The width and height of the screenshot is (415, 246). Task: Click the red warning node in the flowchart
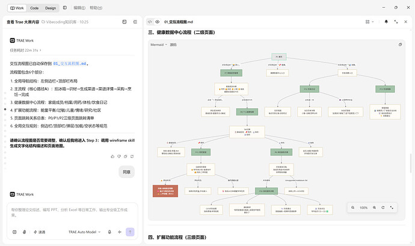click(x=165, y=191)
